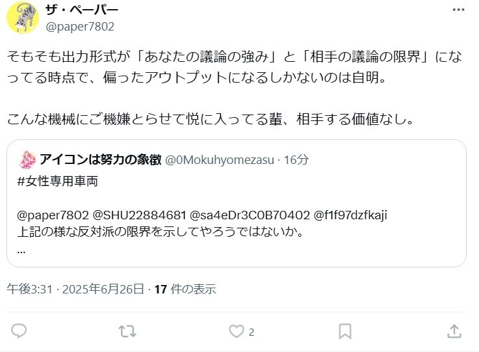479x352 pixels.
Task: Bookmark this post
Action: click(x=345, y=332)
